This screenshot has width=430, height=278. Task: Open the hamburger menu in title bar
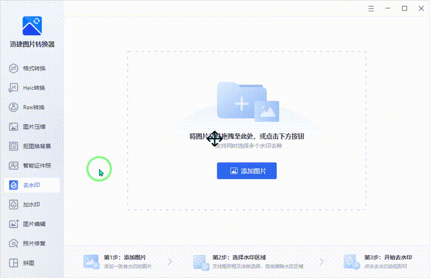[x=371, y=8]
